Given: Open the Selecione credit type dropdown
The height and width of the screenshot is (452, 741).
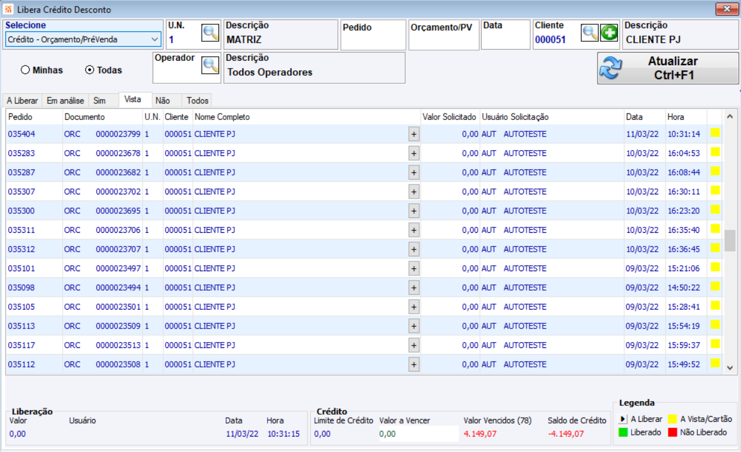Looking at the screenshot, I should 155,40.
